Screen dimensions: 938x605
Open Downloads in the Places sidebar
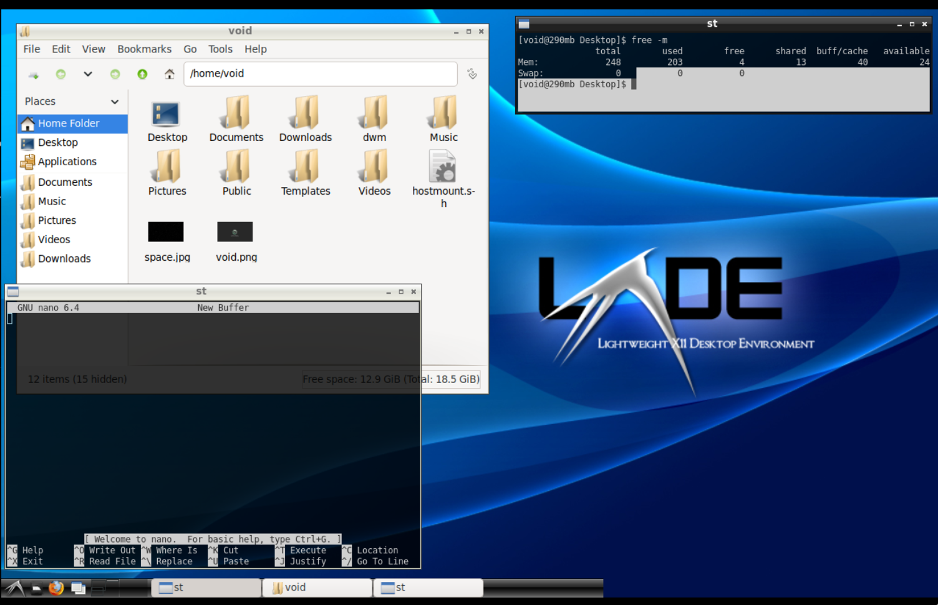(72, 258)
